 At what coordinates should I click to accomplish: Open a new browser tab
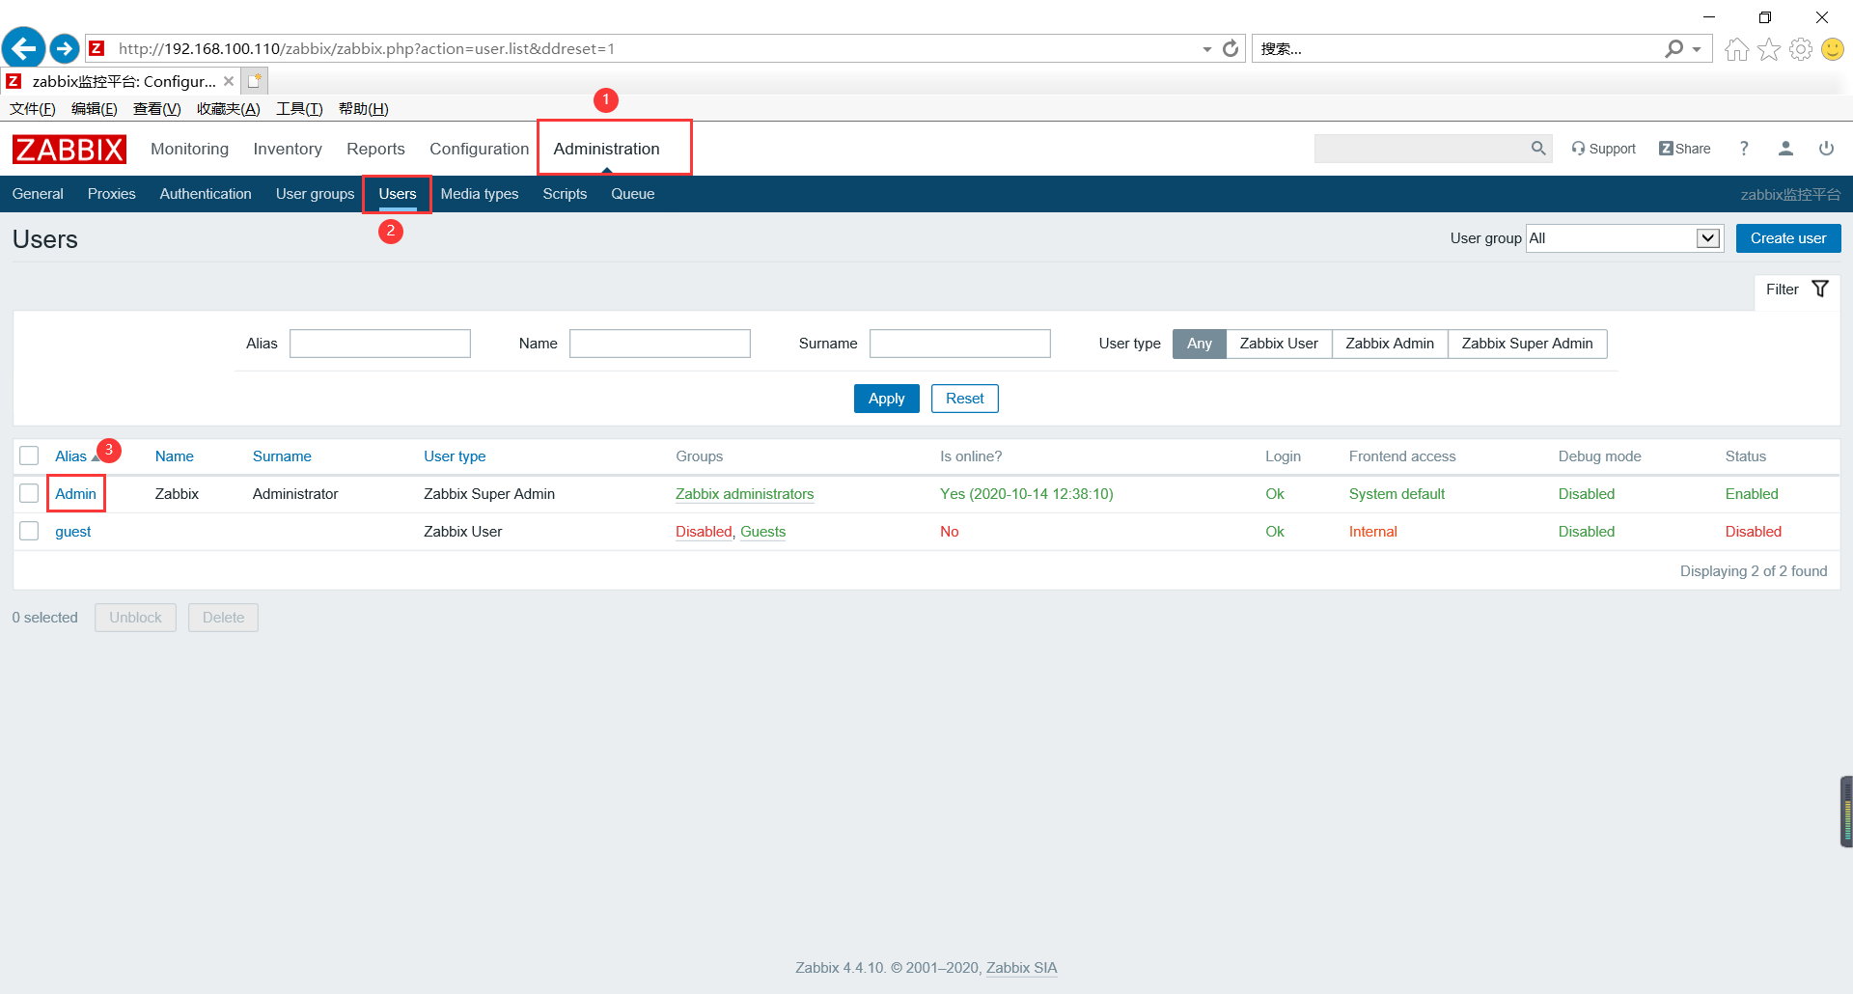click(254, 81)
